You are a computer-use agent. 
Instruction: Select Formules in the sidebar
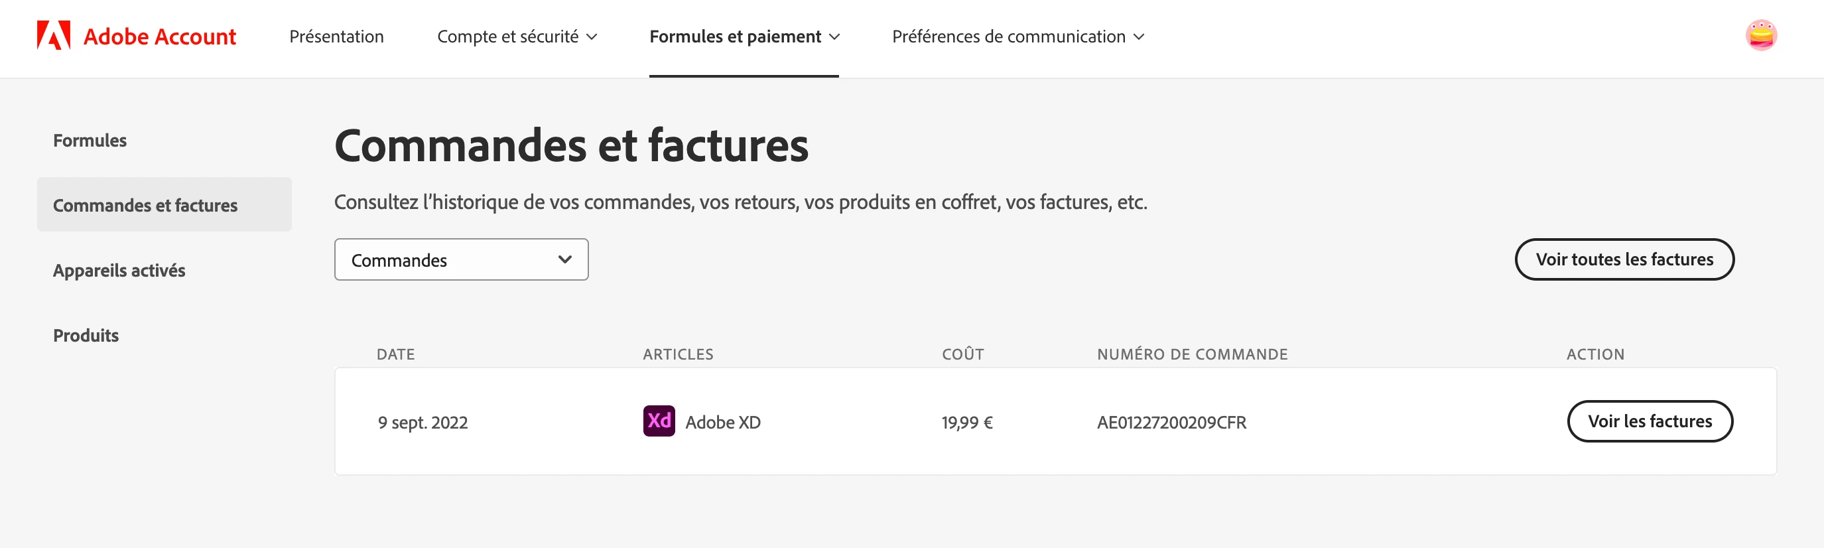90,140
